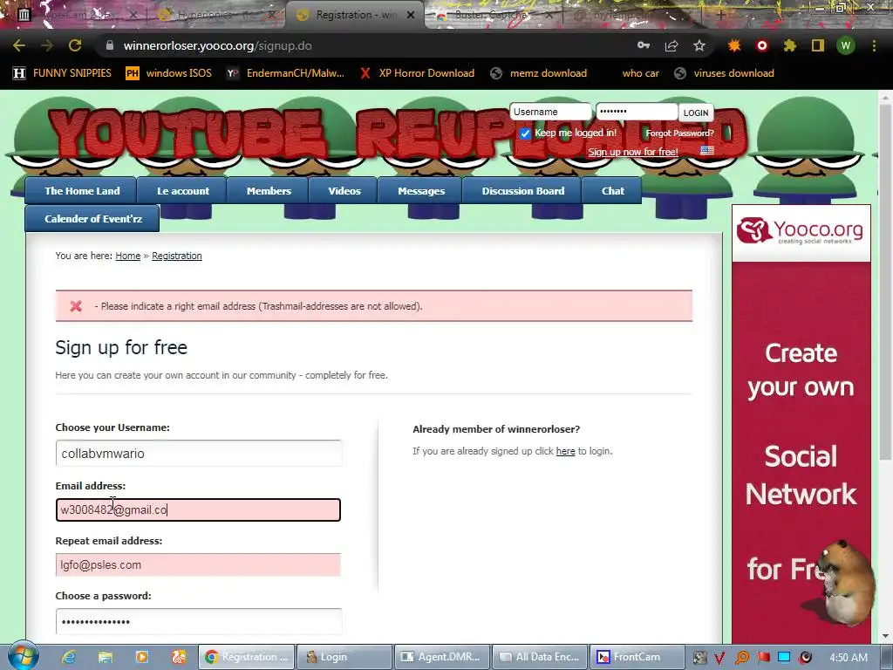
Task: Open the windows ISOS bookmark
Action: coord(168,73)
